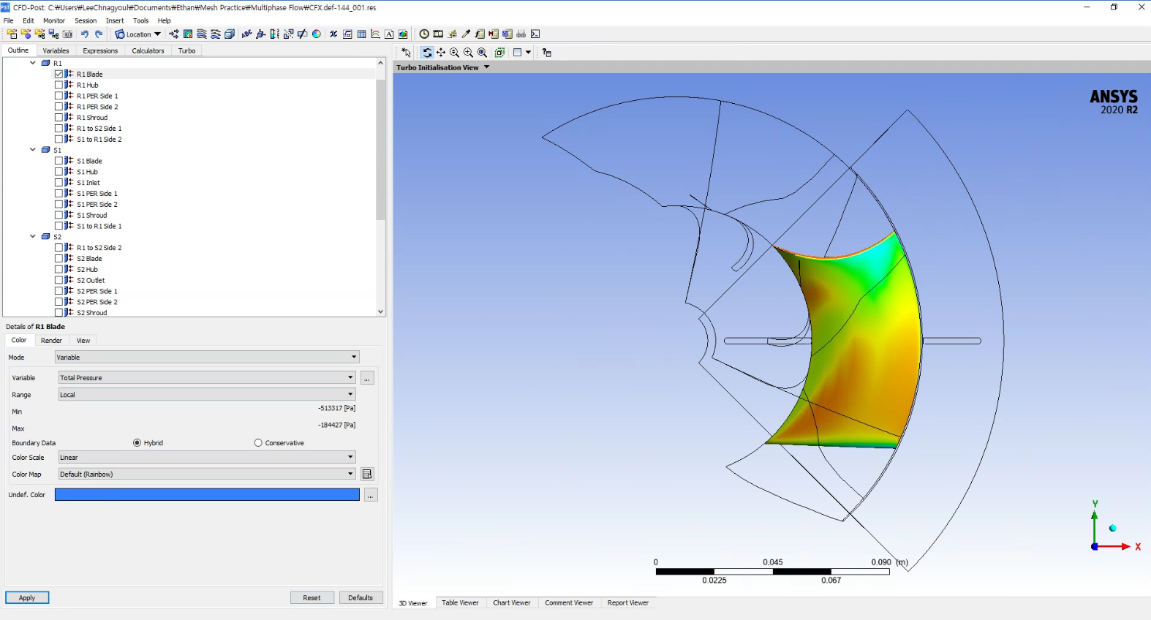Insert a Chart
1151x620 pixels.
(x=375, y=34)
